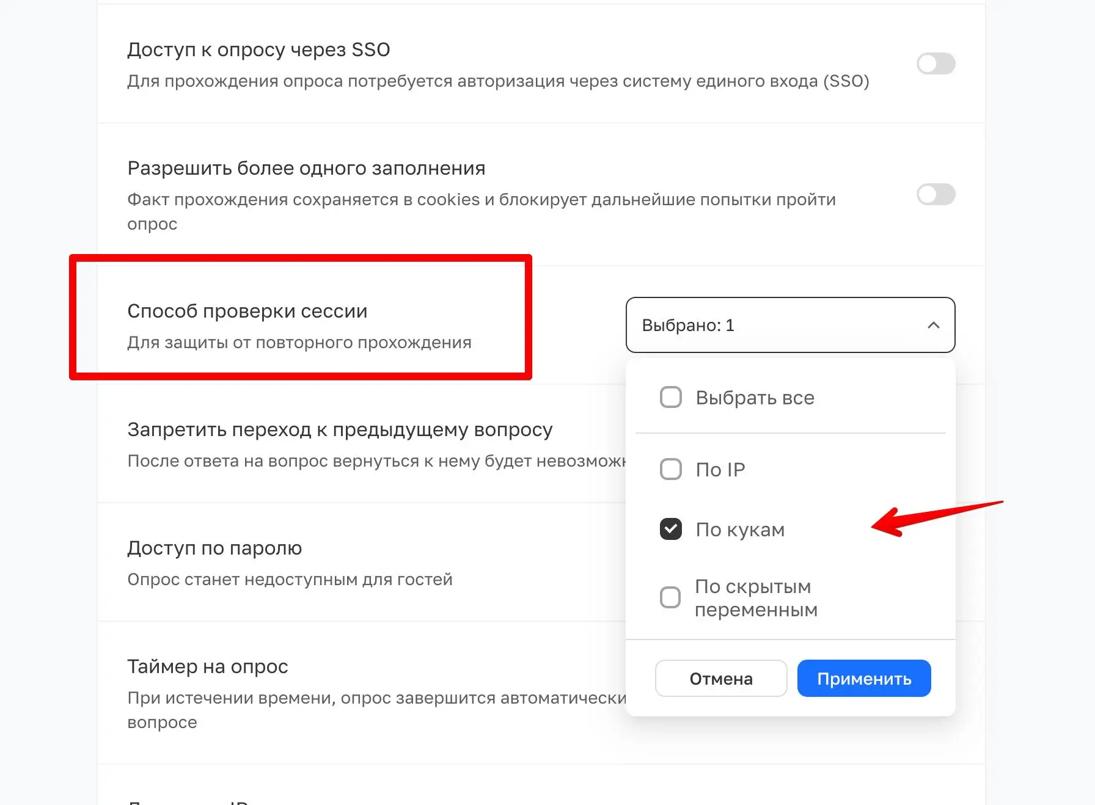Image resolution: width=1095 pixels, height=805 pixels.
Task: Uncheck the "По кукам" checkbox
Action: coord(670,529)
